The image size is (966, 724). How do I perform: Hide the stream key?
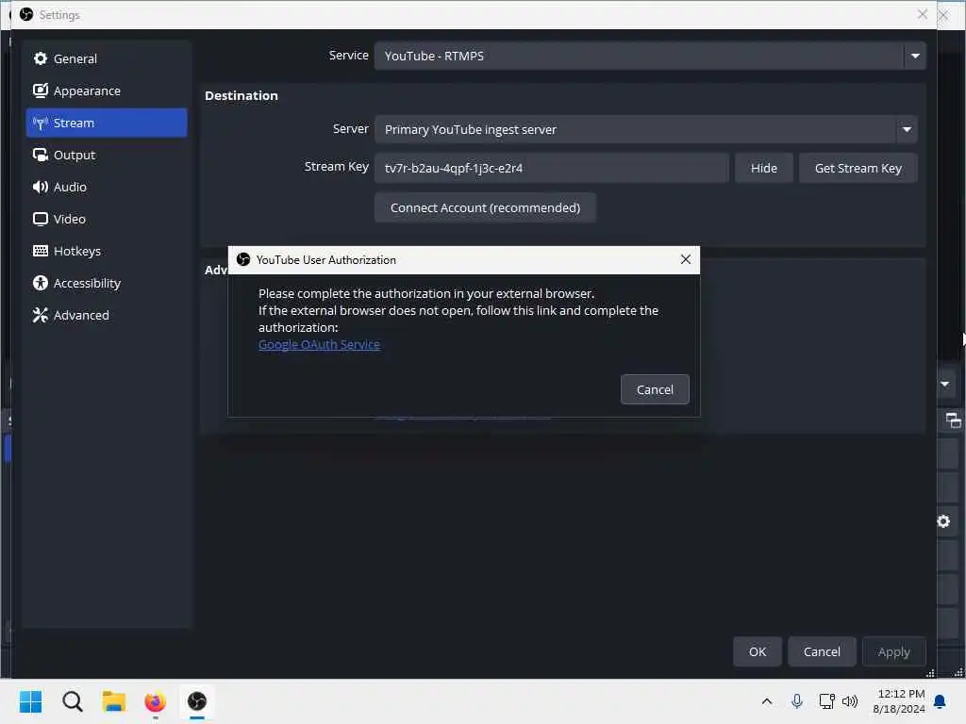tap(763, 168)
